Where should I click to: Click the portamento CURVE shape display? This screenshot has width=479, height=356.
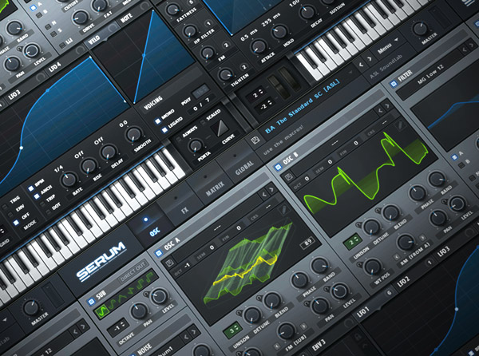point(220,127)
